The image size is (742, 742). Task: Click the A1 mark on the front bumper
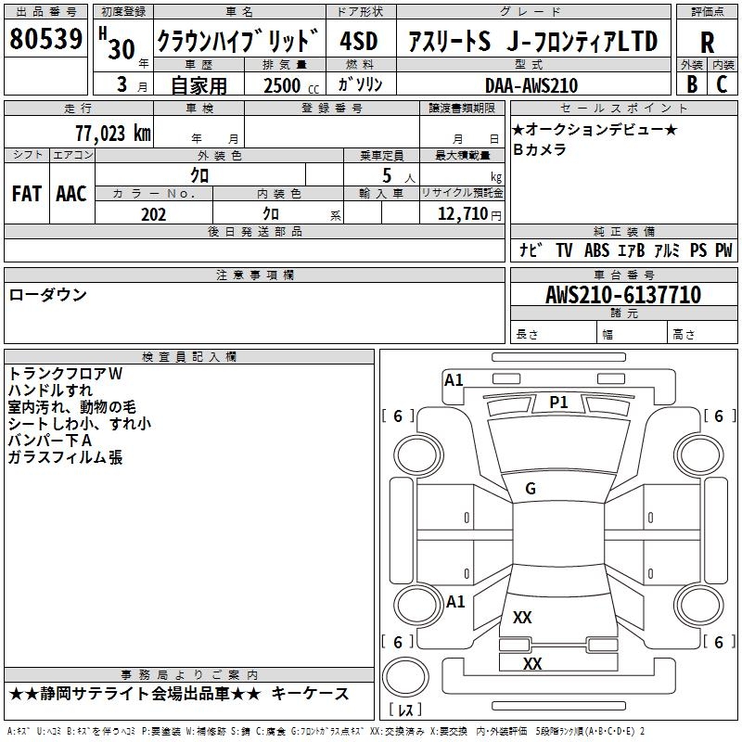pyautogui.click(x=454, y=379)
